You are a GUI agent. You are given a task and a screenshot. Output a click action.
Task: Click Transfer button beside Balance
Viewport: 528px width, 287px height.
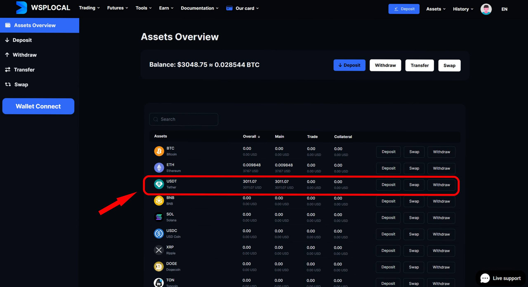click(420, 65)
